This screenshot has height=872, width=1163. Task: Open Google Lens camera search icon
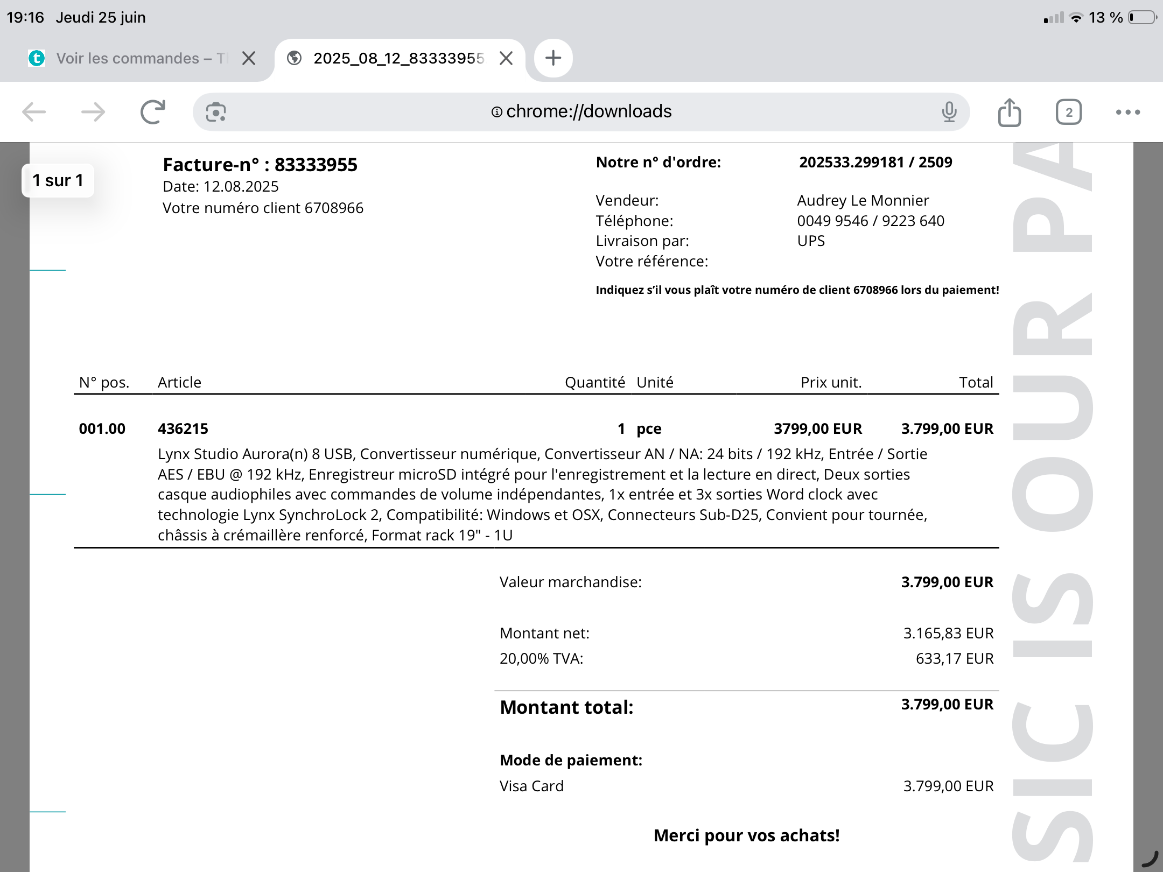click(216, 112)
